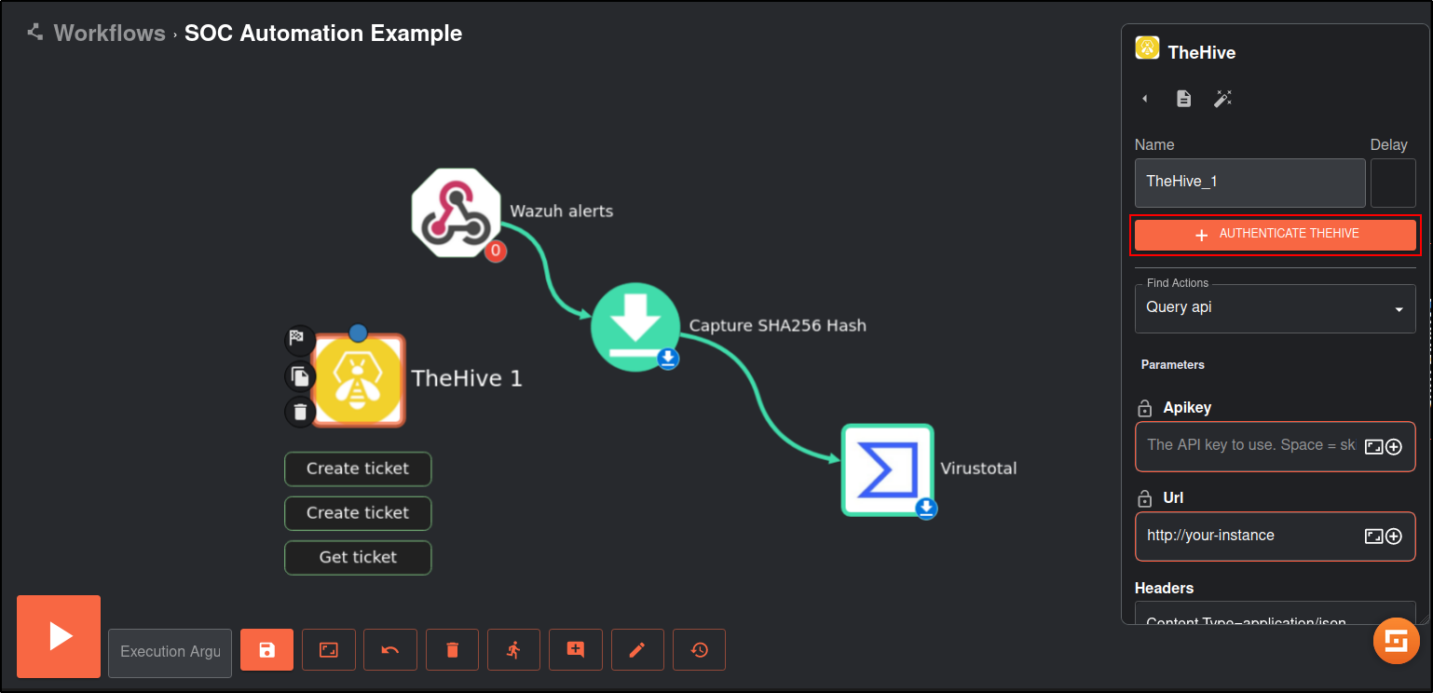Screen dimensions: 1433x693
Task: Click the Capture SHA256 Hash label
Action: click(x=778, y=326)
